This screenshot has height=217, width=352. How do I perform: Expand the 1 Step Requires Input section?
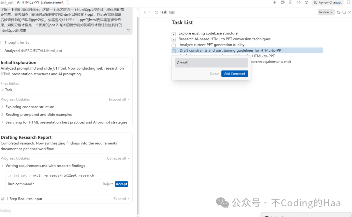click(x=122, y=199)
